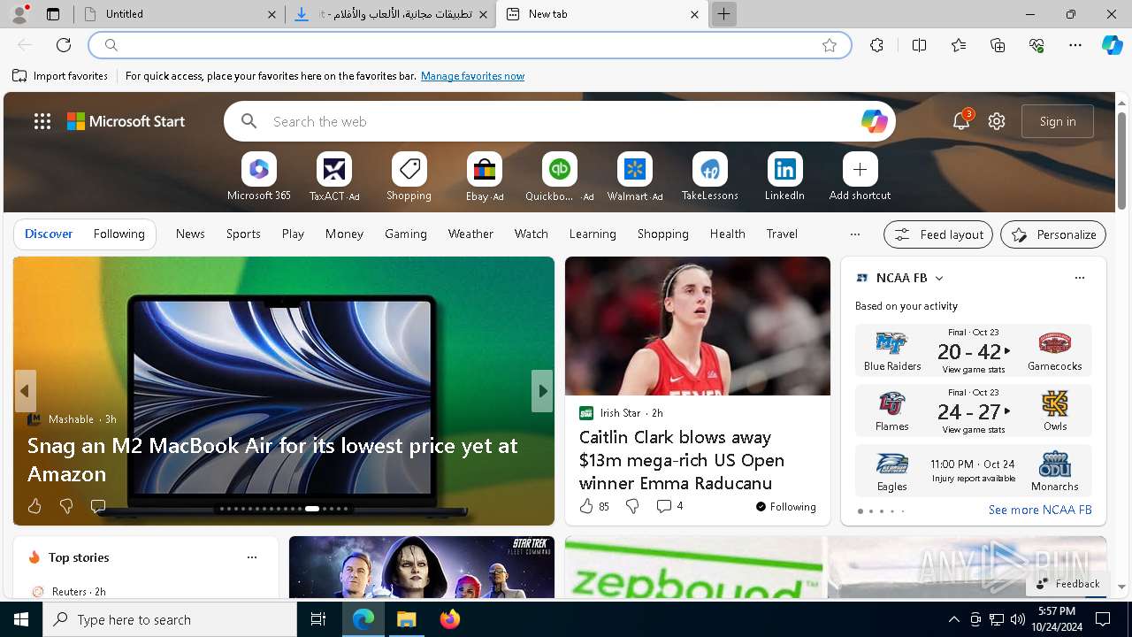Screen dimensions: 1132x637
Task: Select Sports category
Action: click(243, 234)
